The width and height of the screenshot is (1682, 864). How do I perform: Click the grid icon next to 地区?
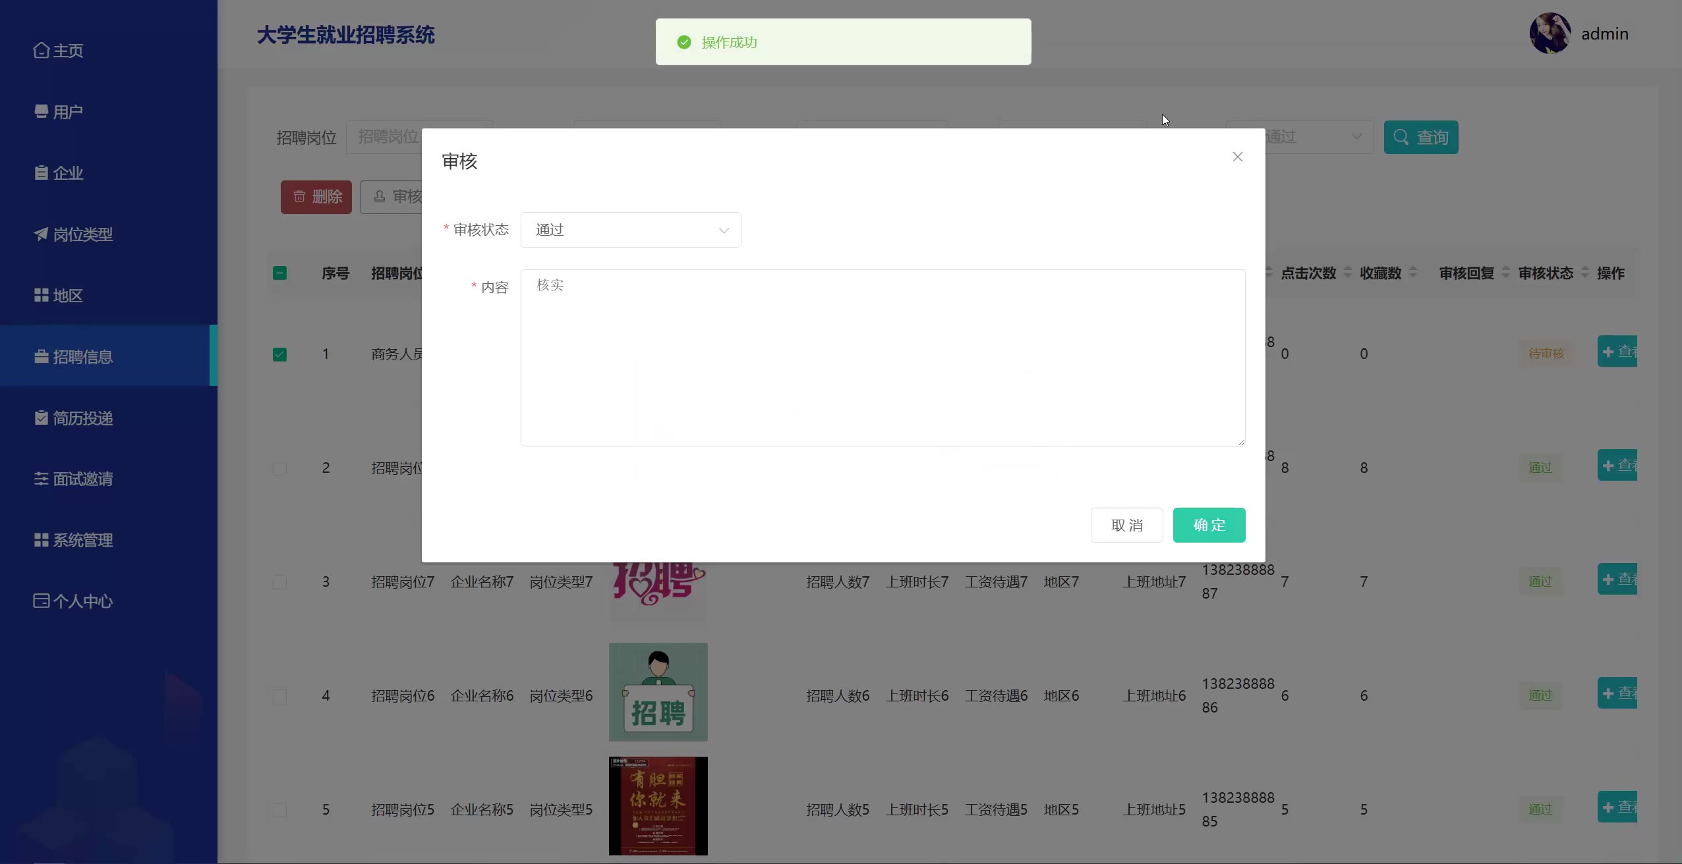click(x=41, y=295)
